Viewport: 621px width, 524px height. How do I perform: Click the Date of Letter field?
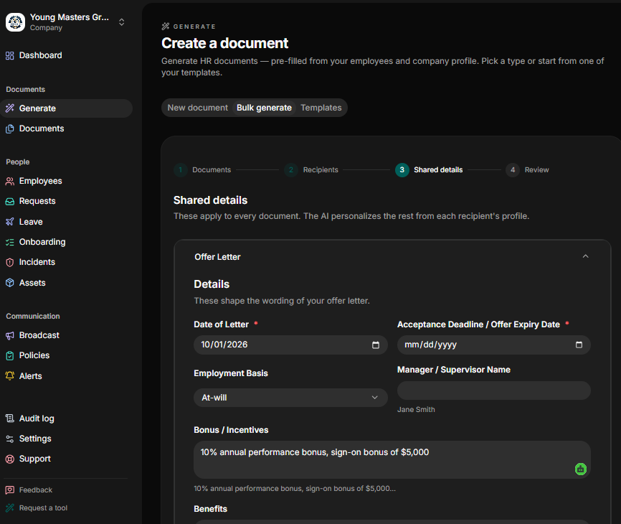(290, 345)
